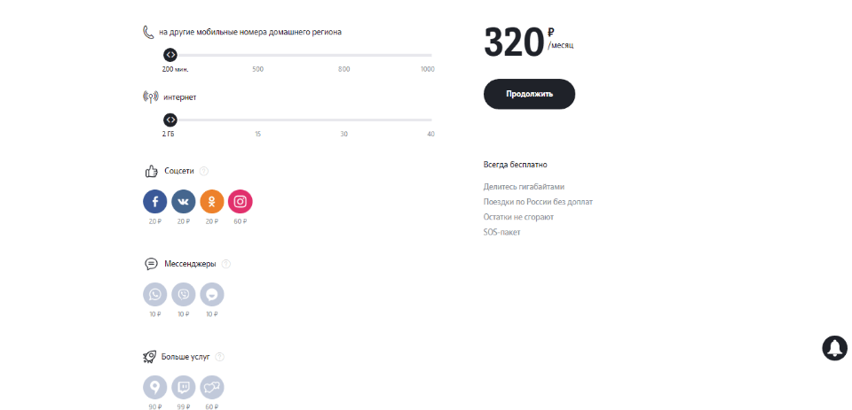
Task: Open the Поездки по России без доплат link
Action: tap(538, 202)
